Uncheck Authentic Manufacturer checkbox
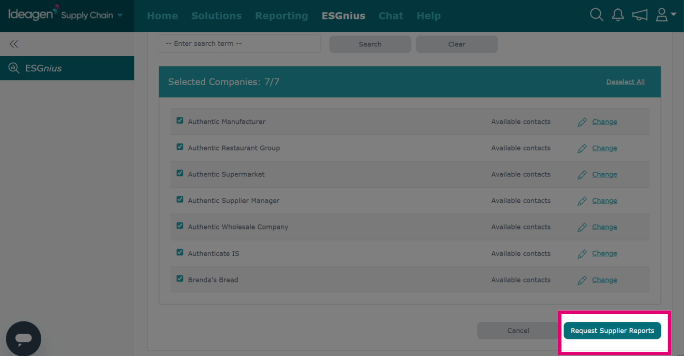This screenshot has width=684, height=356. click(x=180, y=120)
